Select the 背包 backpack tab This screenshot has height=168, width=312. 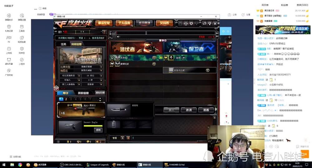click(65, 93)
